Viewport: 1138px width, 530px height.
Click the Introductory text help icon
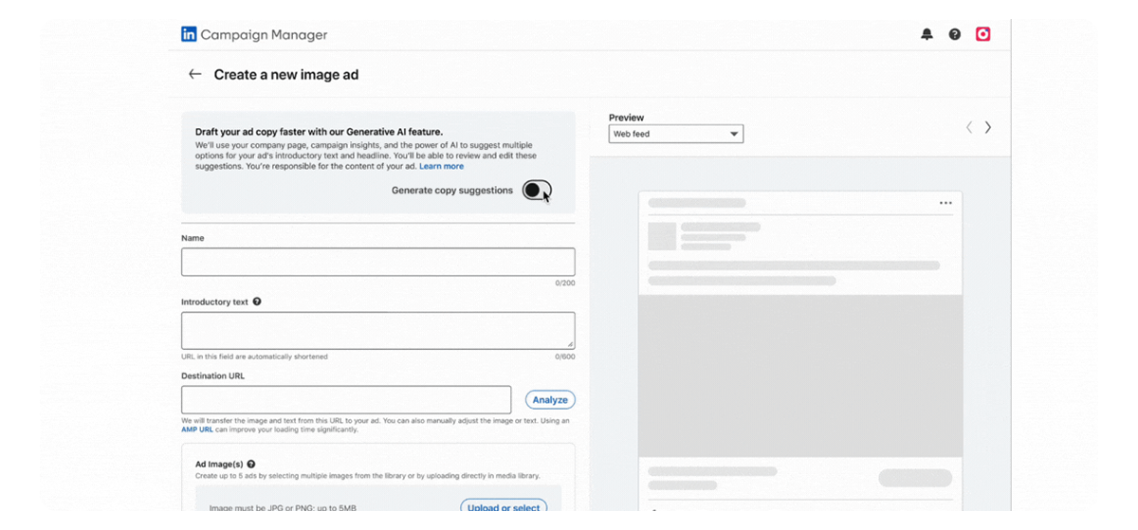pos(257,302)
